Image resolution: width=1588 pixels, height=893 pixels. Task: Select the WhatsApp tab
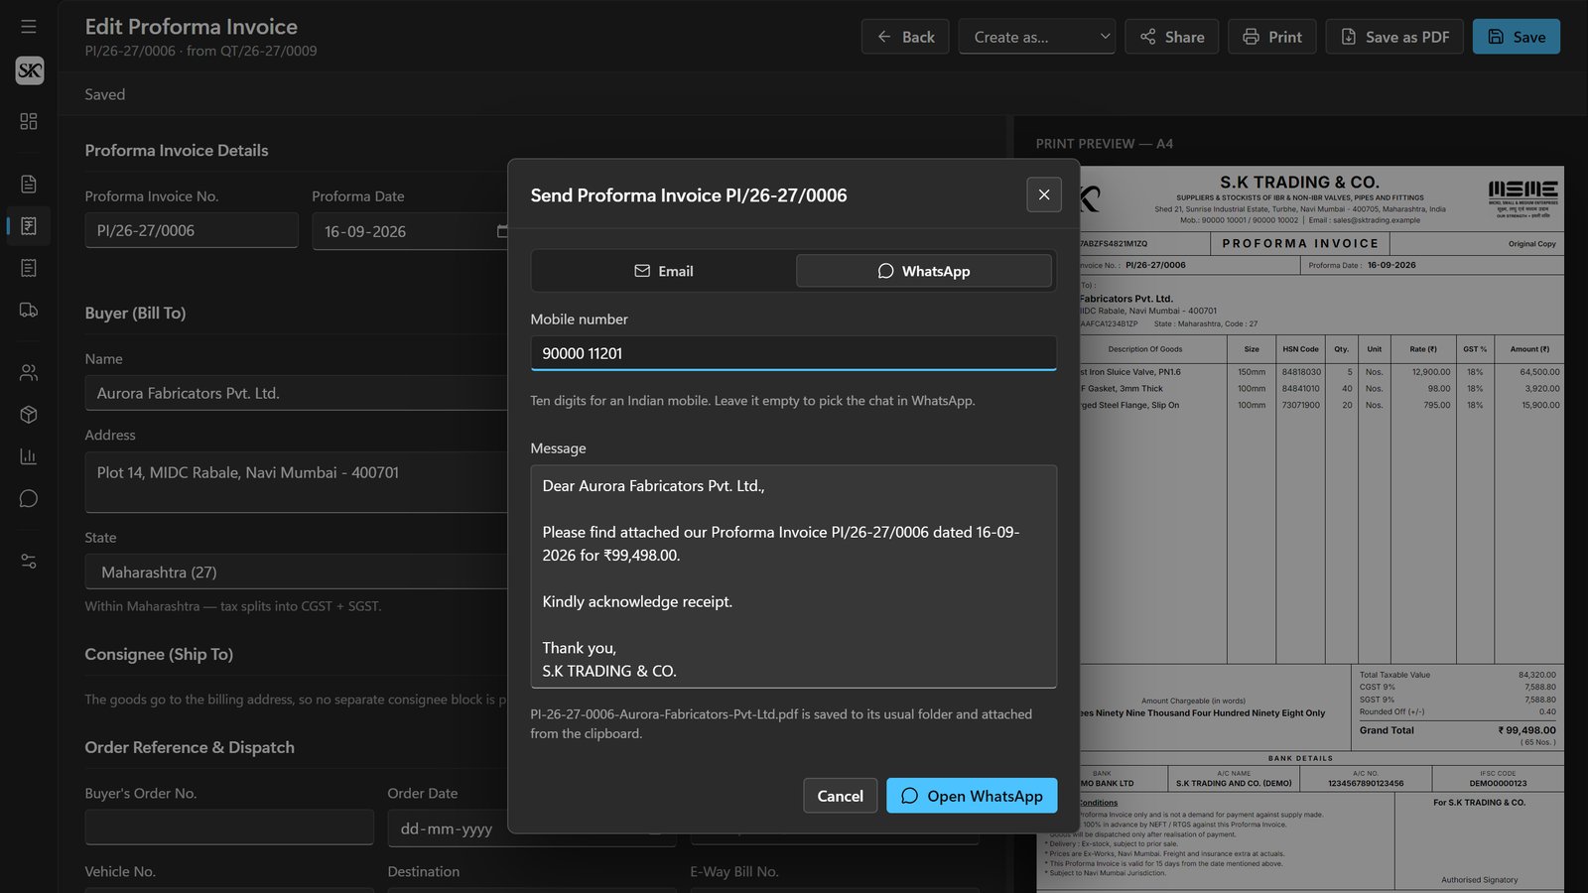click(924, 271)
